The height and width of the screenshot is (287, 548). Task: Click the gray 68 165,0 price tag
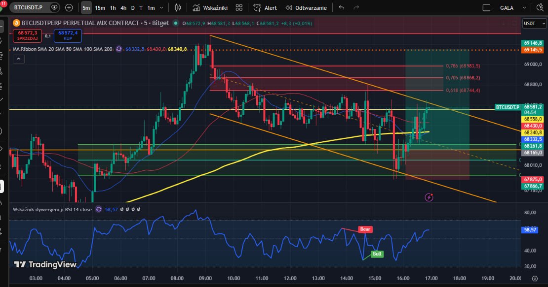(x=533, y=153)
